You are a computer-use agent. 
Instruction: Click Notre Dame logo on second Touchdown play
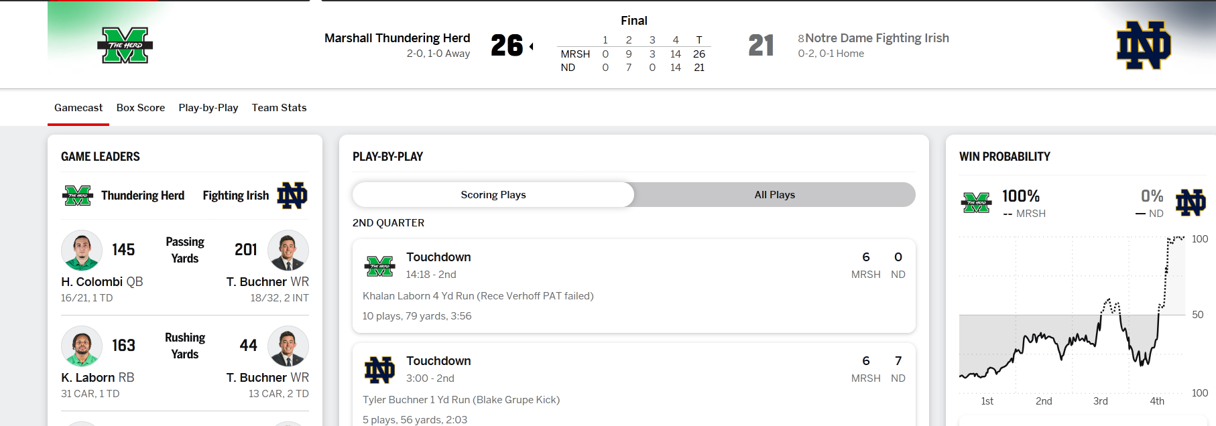tap(379, 370)
